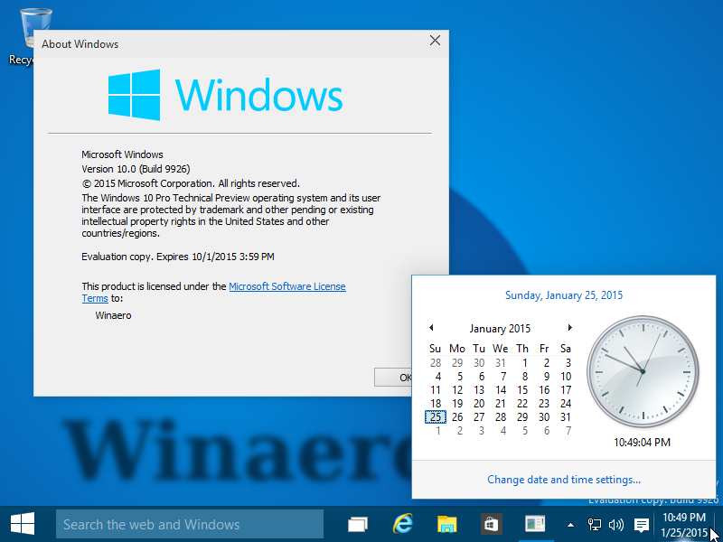
Task: Open the Store from the taskbar
Action: pyautogui.click(x=491, y=524)
